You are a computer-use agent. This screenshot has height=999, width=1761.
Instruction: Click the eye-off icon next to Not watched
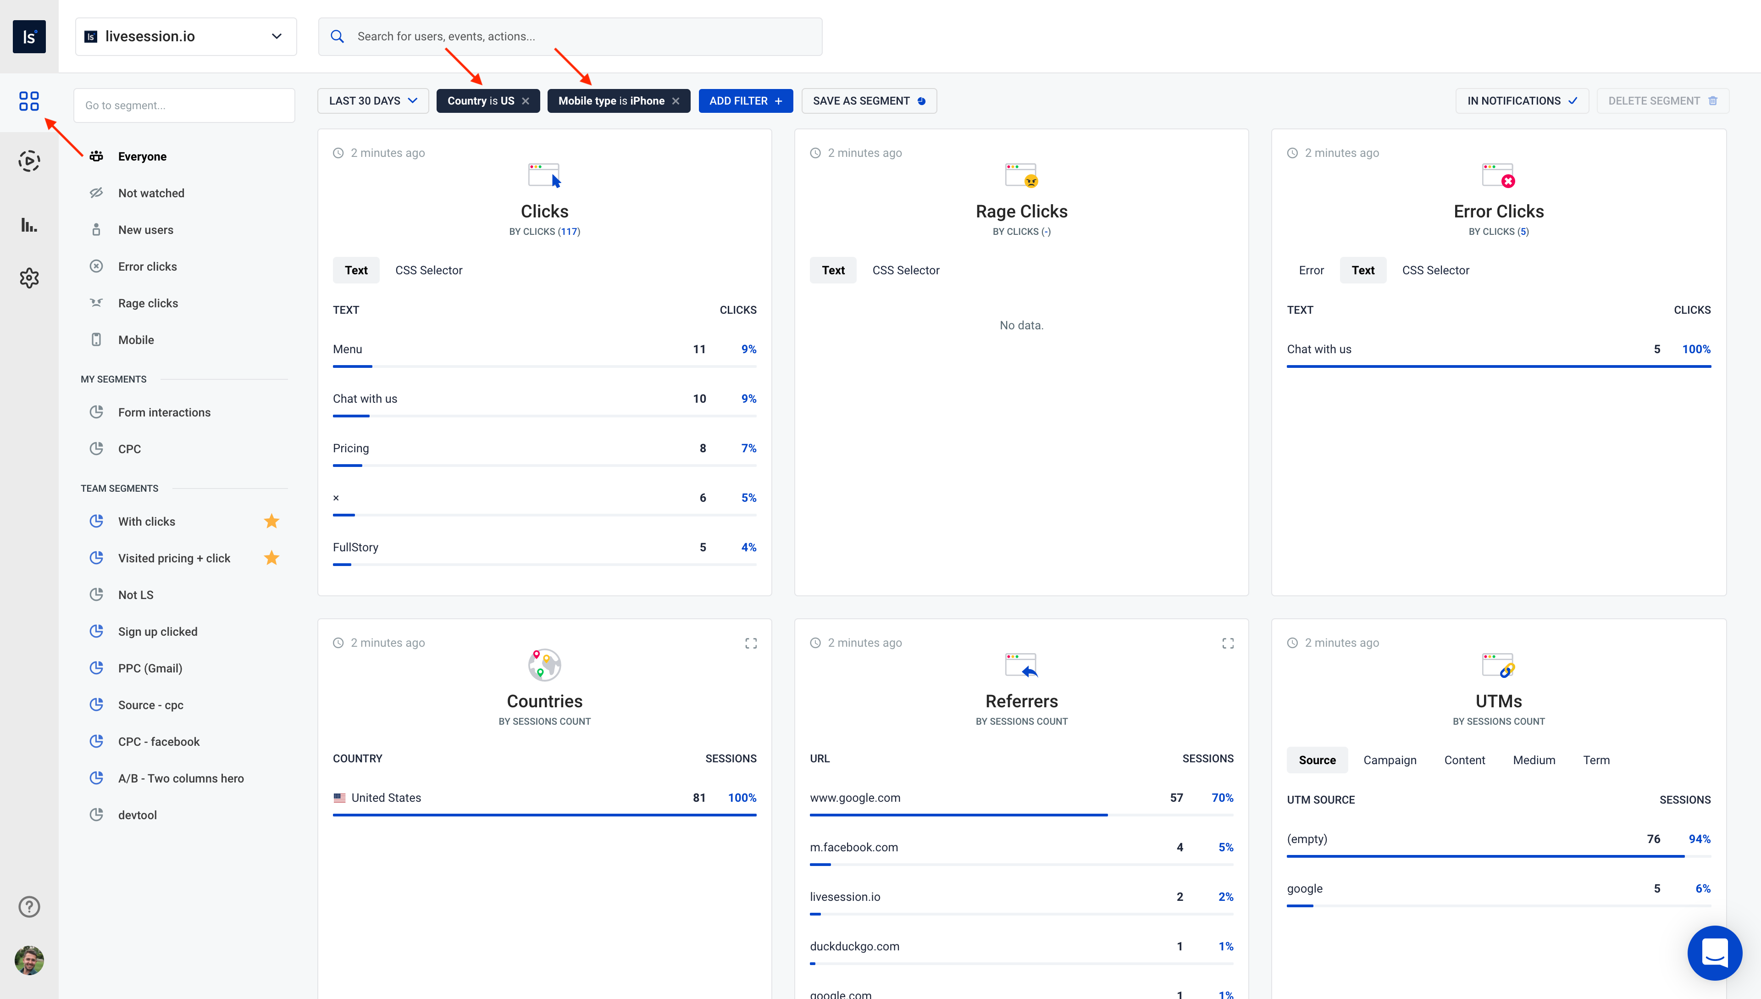[x=96, y=193]
